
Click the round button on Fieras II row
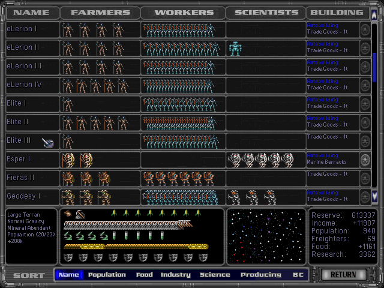point(365,179)
